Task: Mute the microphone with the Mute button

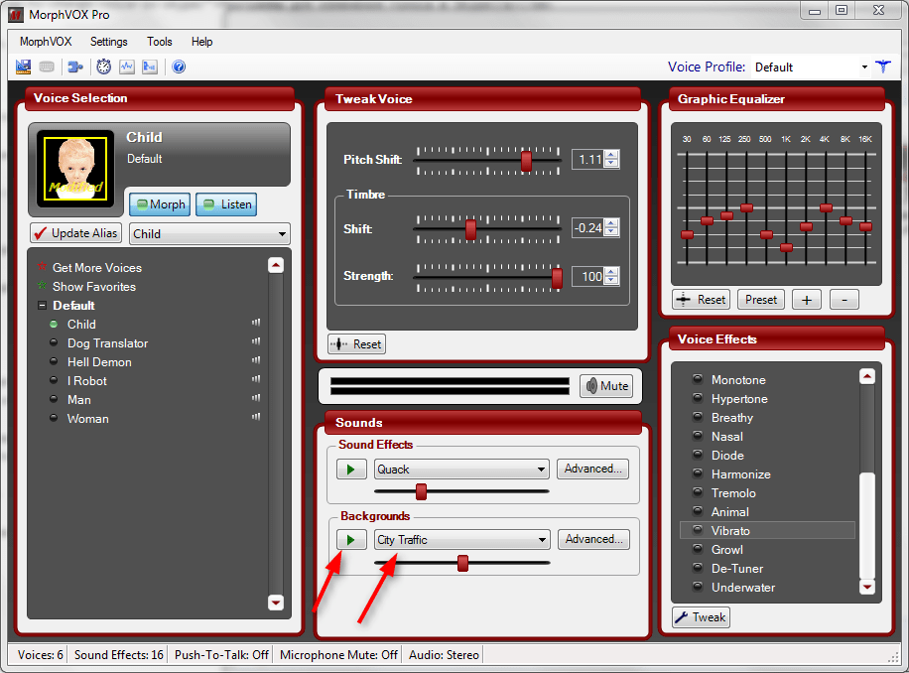Action: (605, 386)
